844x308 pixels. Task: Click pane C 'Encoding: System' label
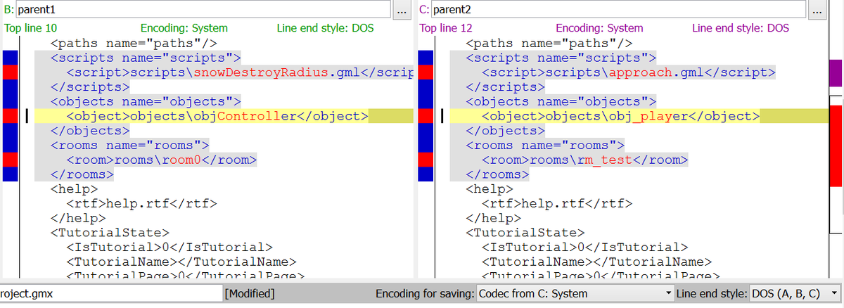click(599, 28)
